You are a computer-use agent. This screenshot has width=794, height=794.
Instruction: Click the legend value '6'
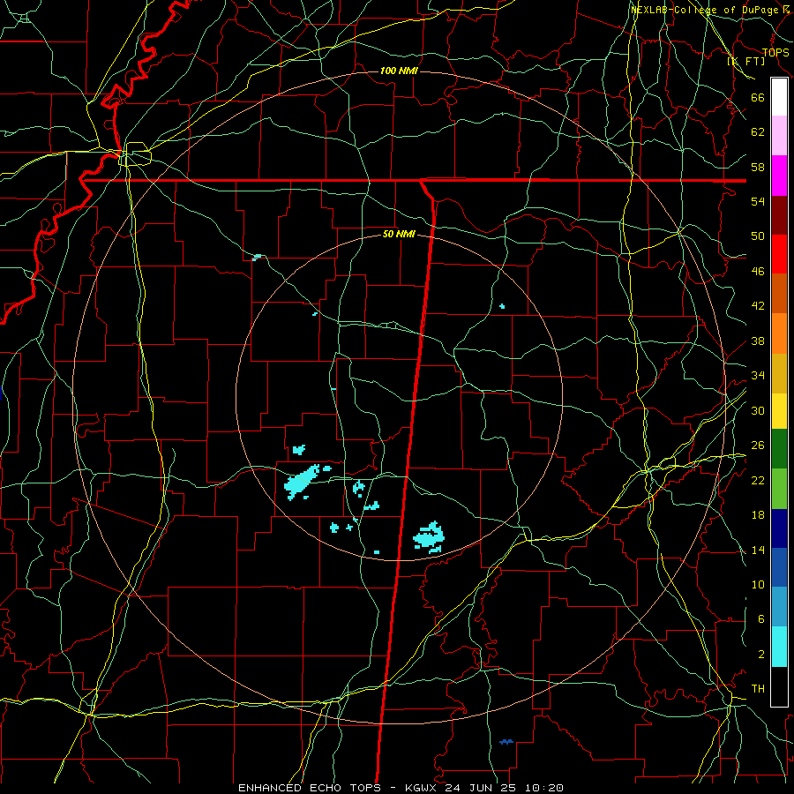tap(761, 618)
